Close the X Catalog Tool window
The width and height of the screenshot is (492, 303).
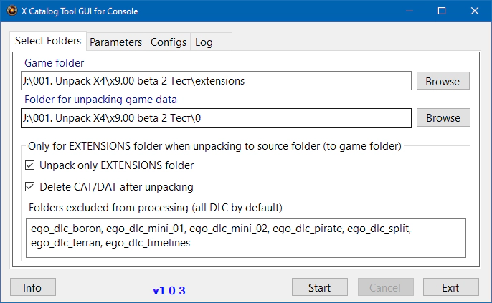[x=474, y=11]
